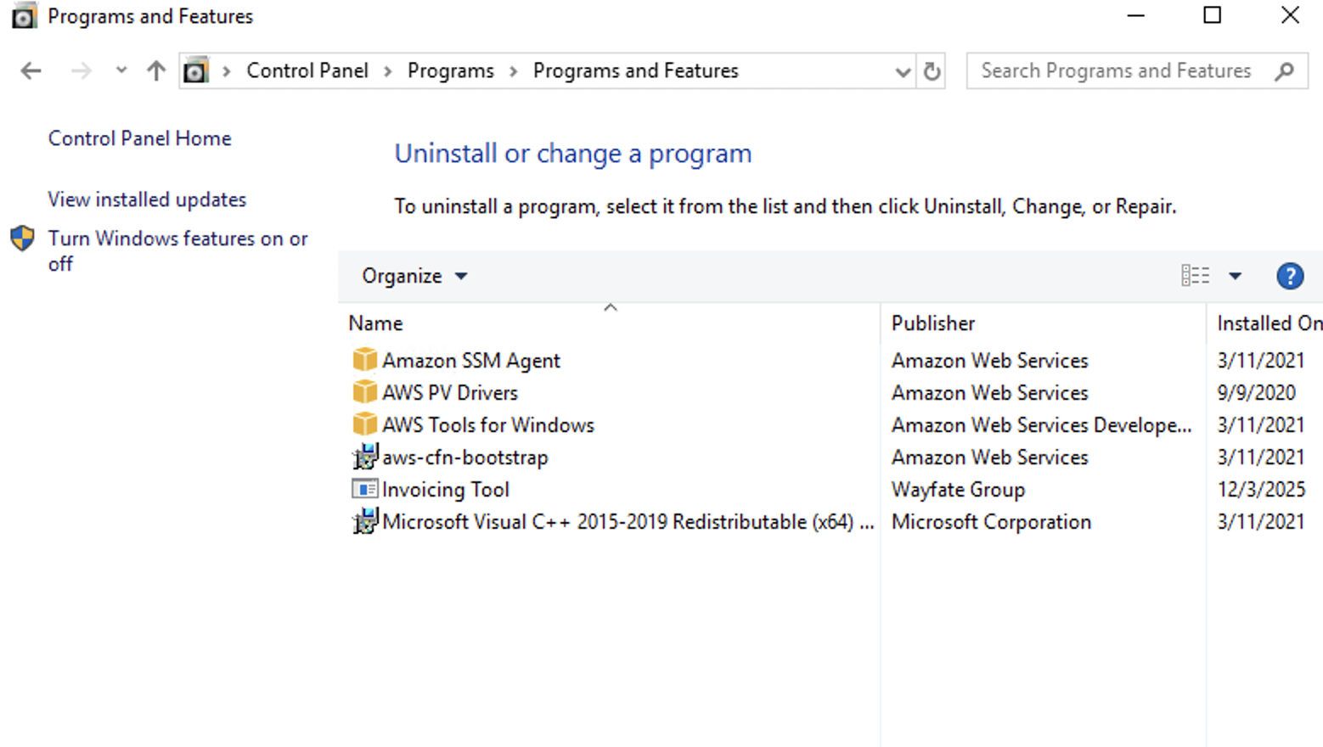Go to Control Panel Home

pyautogui.click(x=139, y=138)
